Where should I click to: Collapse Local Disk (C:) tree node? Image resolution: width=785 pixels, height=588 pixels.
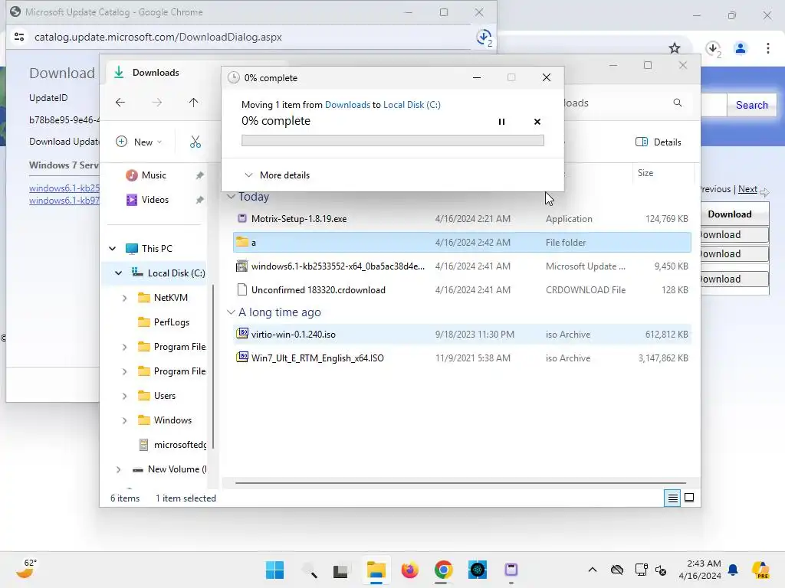119,273
